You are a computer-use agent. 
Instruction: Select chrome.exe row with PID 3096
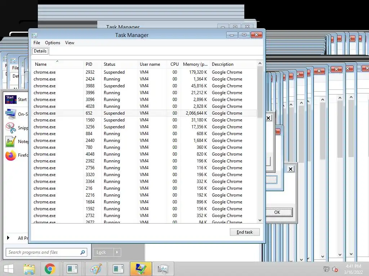[144, 100]
